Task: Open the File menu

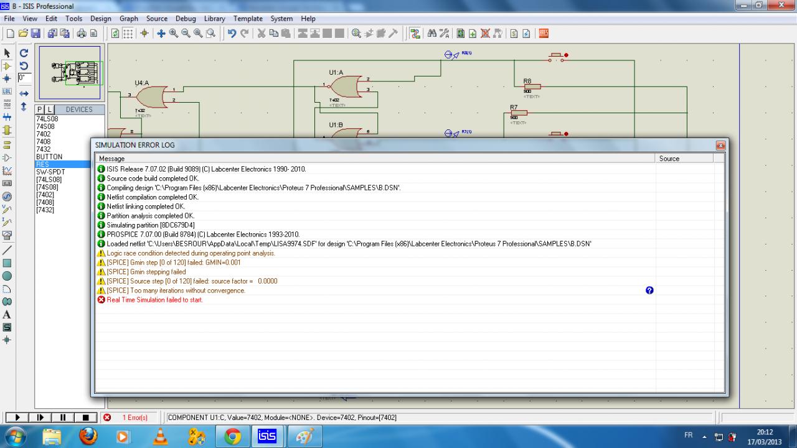Action: tap(9, 19)
